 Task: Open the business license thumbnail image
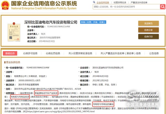pyautogui.click(x=14, y=32)
